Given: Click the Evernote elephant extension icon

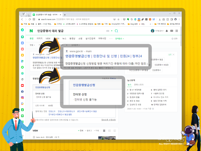Looking at the screenshot, I should point(128,20).
